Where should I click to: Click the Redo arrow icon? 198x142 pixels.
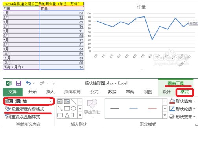(x=42, y=83)
